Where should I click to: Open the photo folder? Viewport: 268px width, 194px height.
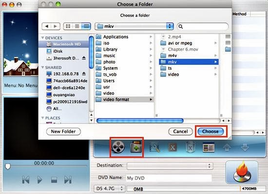click(124, 62)
